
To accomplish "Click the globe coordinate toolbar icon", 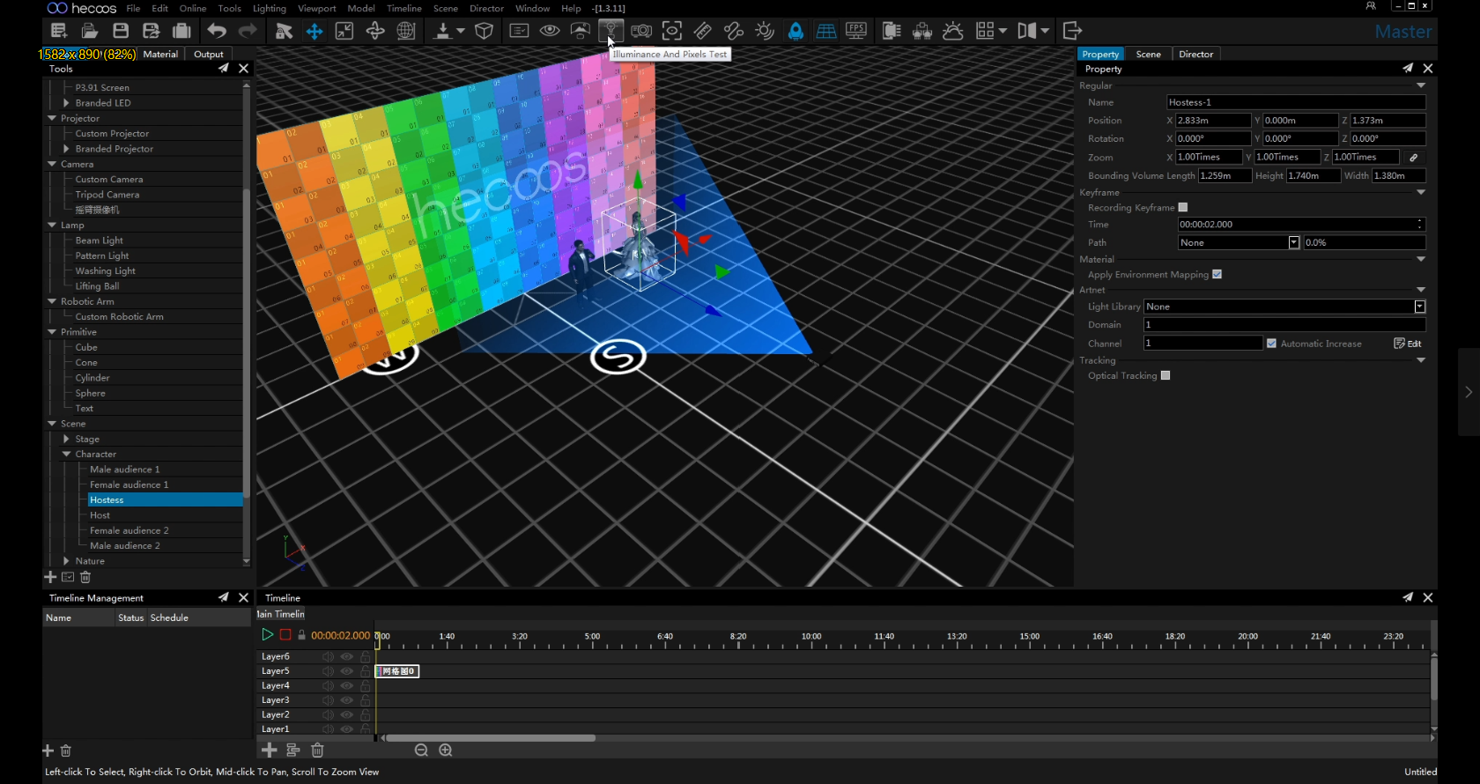I will [406, 31].
